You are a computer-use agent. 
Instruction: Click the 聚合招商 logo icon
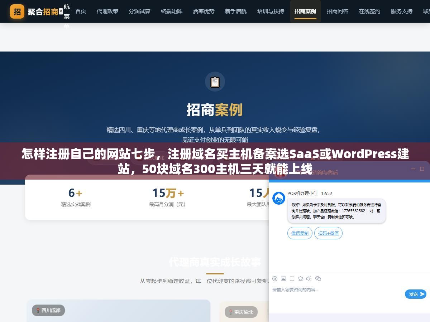click(x=17, y=11)
